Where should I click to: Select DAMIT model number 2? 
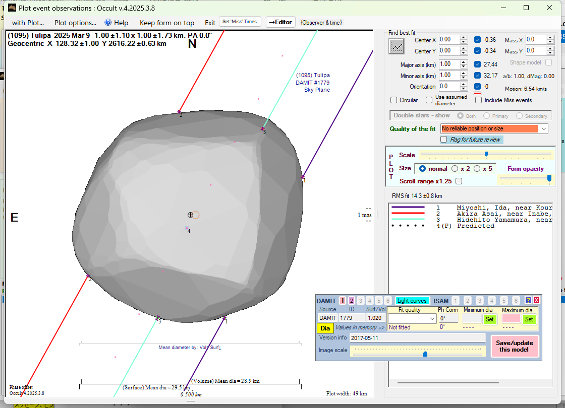pos(352,301)
